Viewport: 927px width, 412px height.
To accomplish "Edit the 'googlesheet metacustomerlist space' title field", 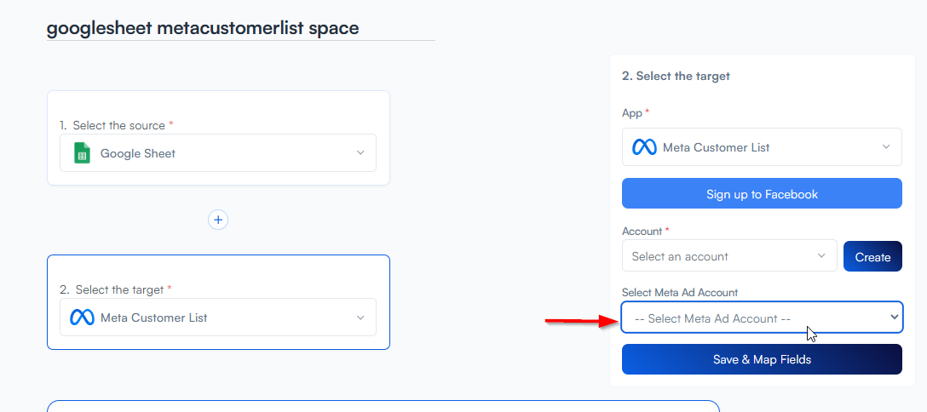I will click(x=240, y=28).
